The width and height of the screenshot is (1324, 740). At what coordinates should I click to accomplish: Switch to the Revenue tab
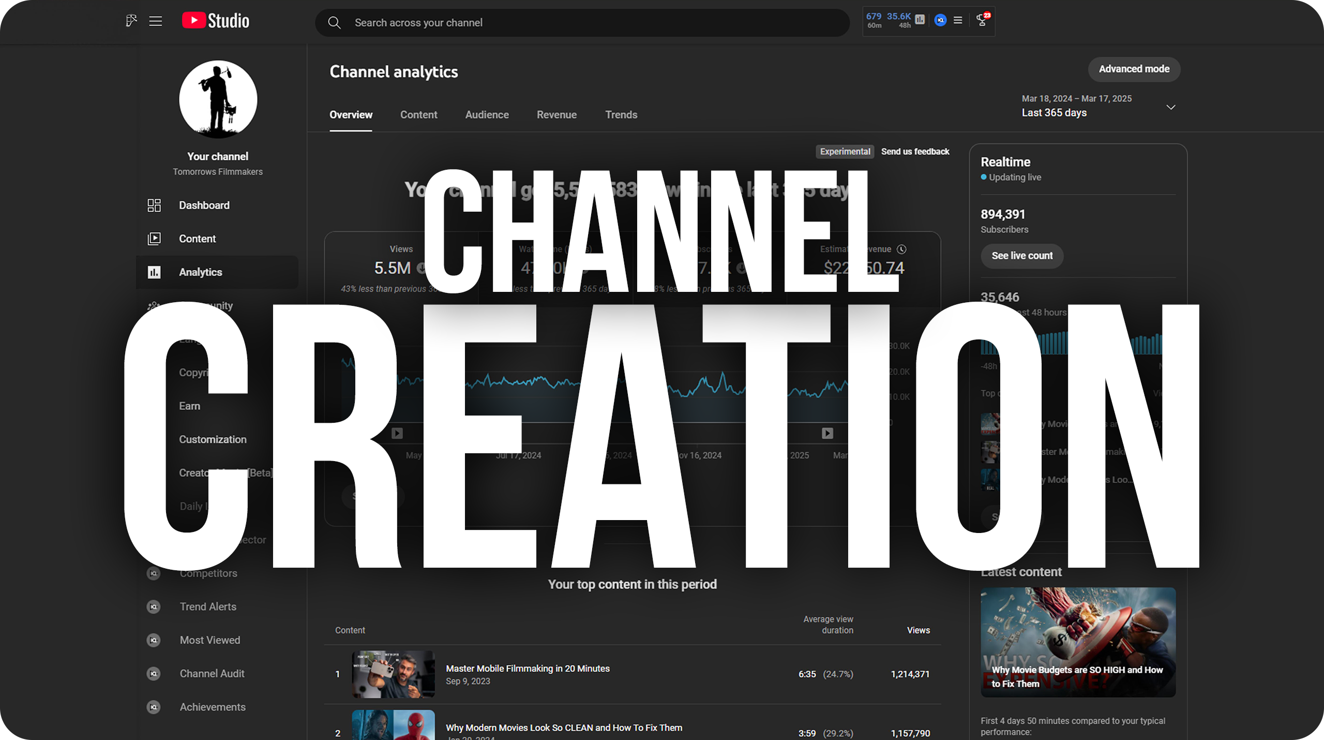pyautogui.click(x=556, y=115)
